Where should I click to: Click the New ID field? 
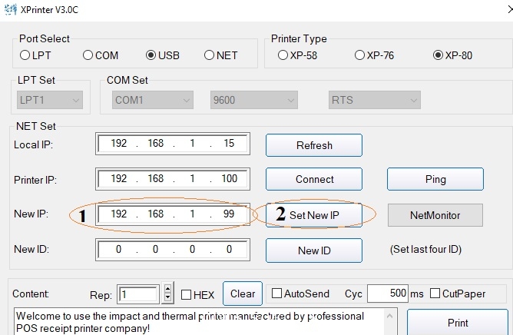click(x=173, y=250)
